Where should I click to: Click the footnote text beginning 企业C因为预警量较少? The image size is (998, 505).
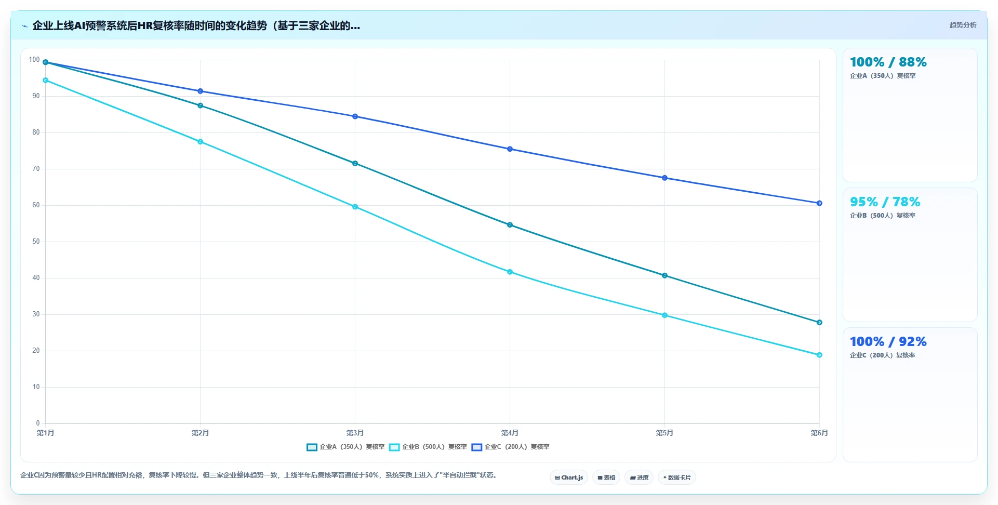click(260, 475)
